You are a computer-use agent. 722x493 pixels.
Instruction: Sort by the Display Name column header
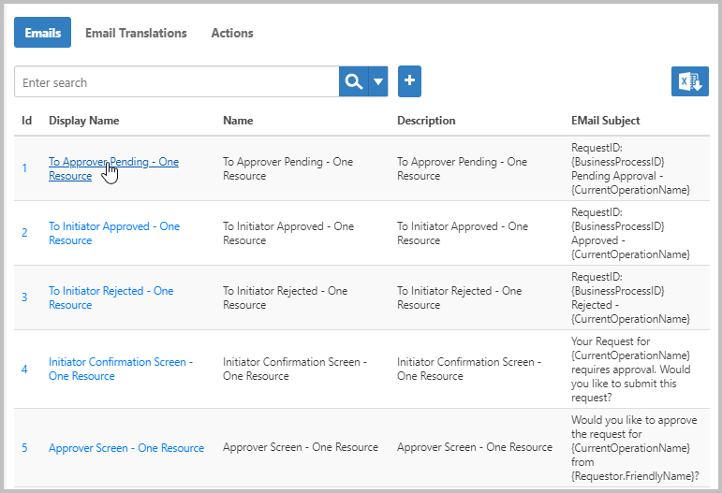(x=83, y=121)
